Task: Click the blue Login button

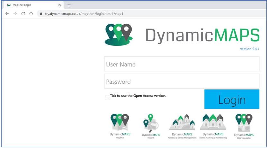Action: [232, 99]
